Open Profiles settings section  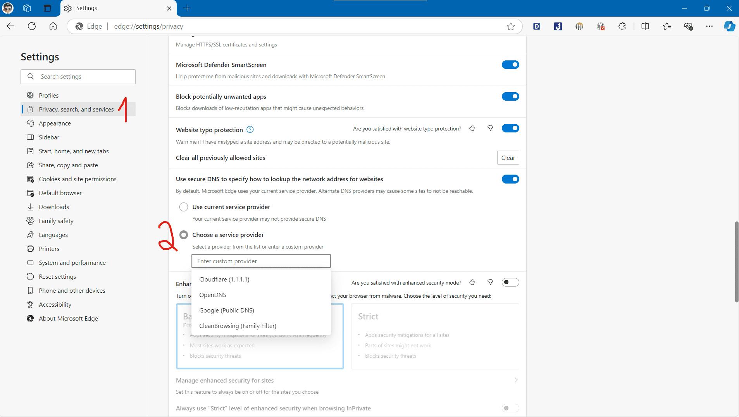pos(78,95)
